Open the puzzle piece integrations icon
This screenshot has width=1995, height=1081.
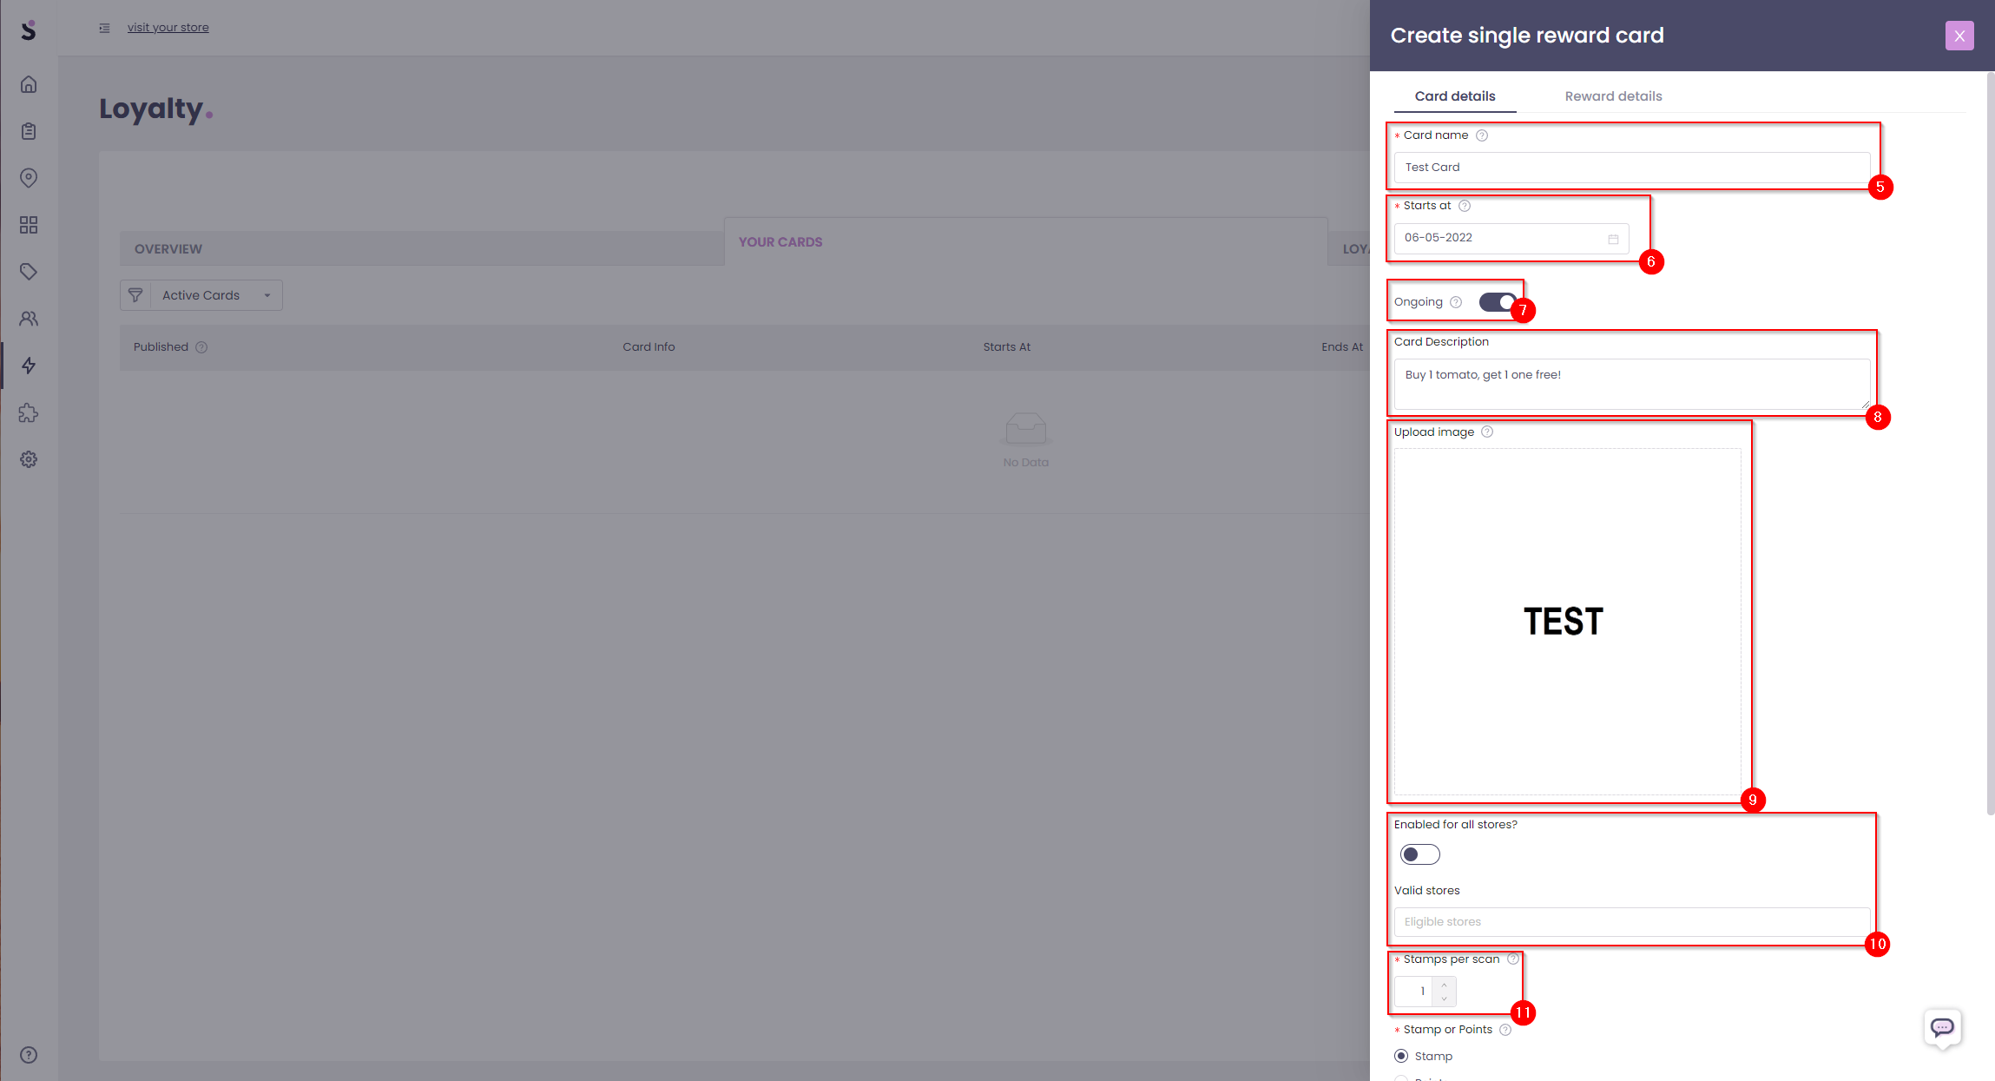click(x=29, y=412)
